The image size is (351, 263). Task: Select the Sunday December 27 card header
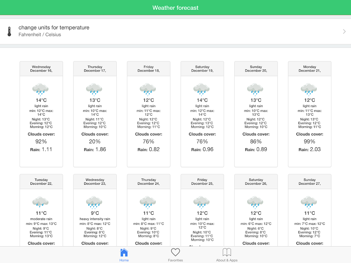[310, 181]
